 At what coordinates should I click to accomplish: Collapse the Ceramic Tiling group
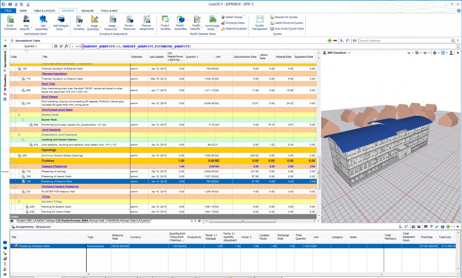(19, 201)
